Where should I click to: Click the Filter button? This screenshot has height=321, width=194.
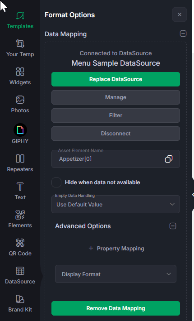(115, 115)
